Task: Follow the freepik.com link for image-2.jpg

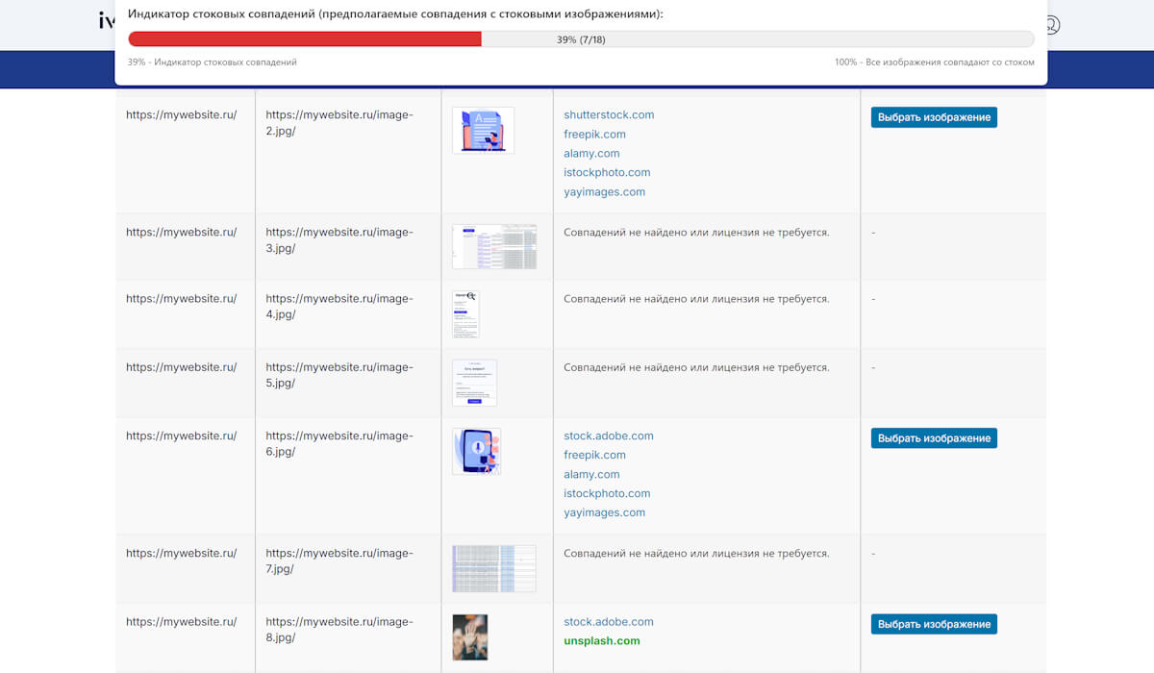Action: (x=594, y=134)
